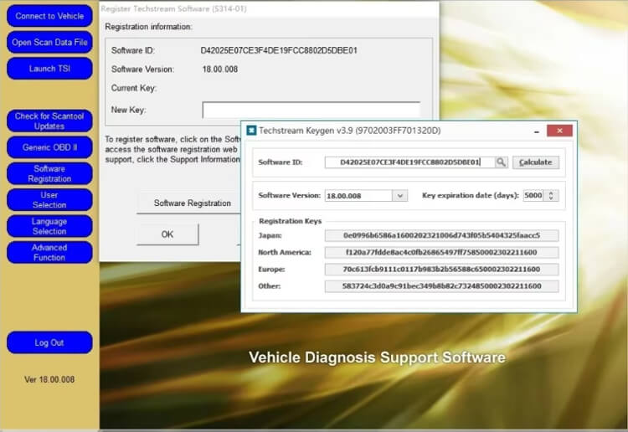This screenshot has height=432, width=628.
Task: Click the expiration days spinner arrows
Action: [x=551, y=195]
